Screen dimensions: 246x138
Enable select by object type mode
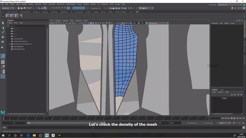coord(42,8)
